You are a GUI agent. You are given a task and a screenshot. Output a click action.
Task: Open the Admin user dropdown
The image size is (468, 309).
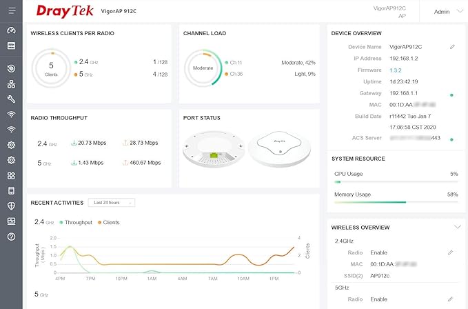[445, 12]
